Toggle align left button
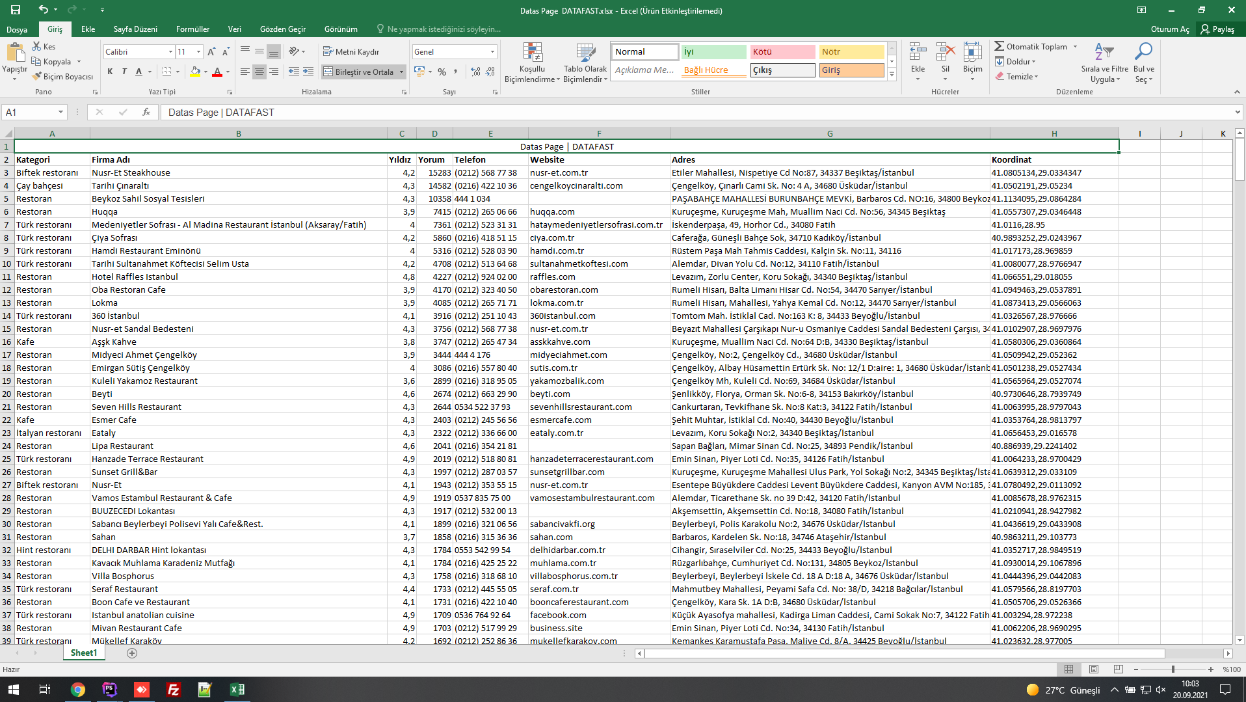The width and height of the screenshot is (1246, 702). point(245,72)
